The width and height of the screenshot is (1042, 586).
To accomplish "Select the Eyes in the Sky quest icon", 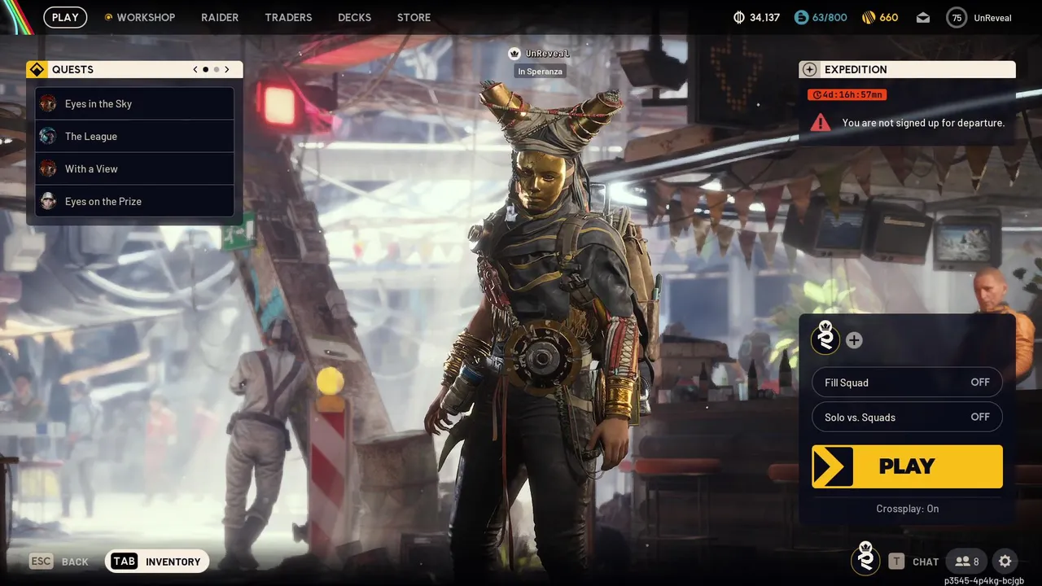I will pyautogui.click(x=48, y=103).
